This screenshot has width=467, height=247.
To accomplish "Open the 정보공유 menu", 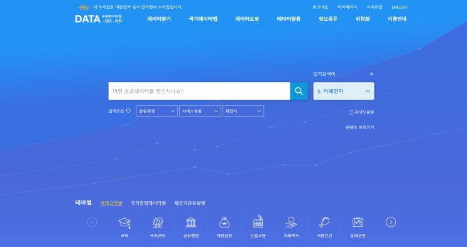I will click(x=328, y=19).
